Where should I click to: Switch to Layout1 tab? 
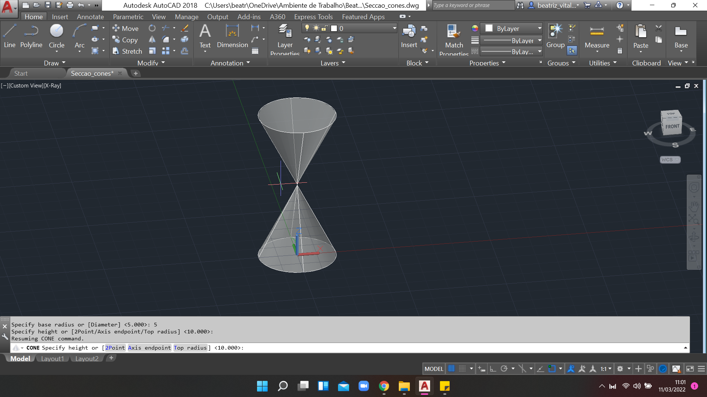click(52, 358)
